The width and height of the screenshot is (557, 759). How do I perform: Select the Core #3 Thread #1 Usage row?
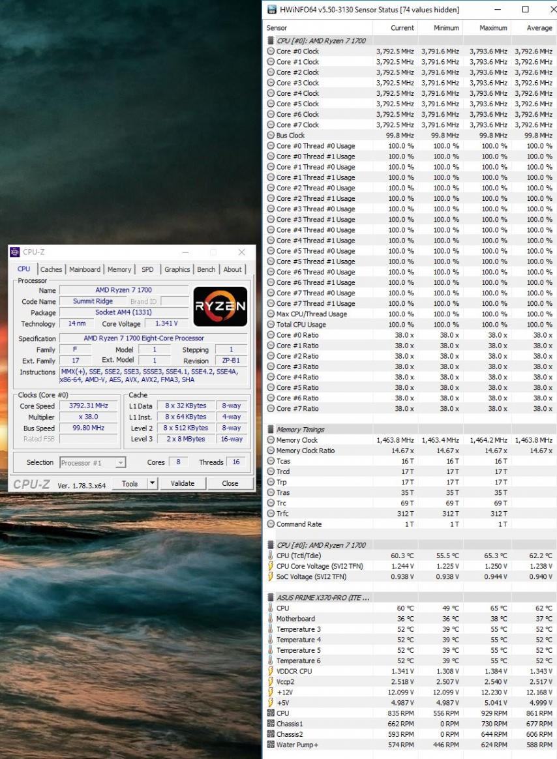pyautogui.click(x=410, y=219)
